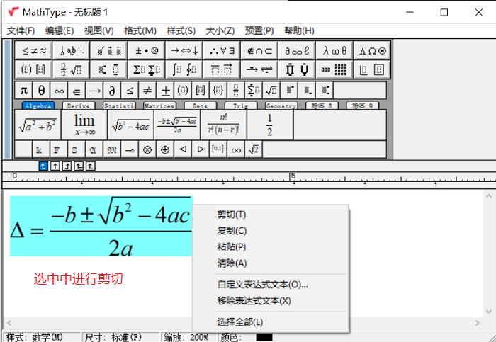Click the black color swatch in status bar
Image resolution: width=496 pixels, height=342 pixels.
(x=264, y=337)
